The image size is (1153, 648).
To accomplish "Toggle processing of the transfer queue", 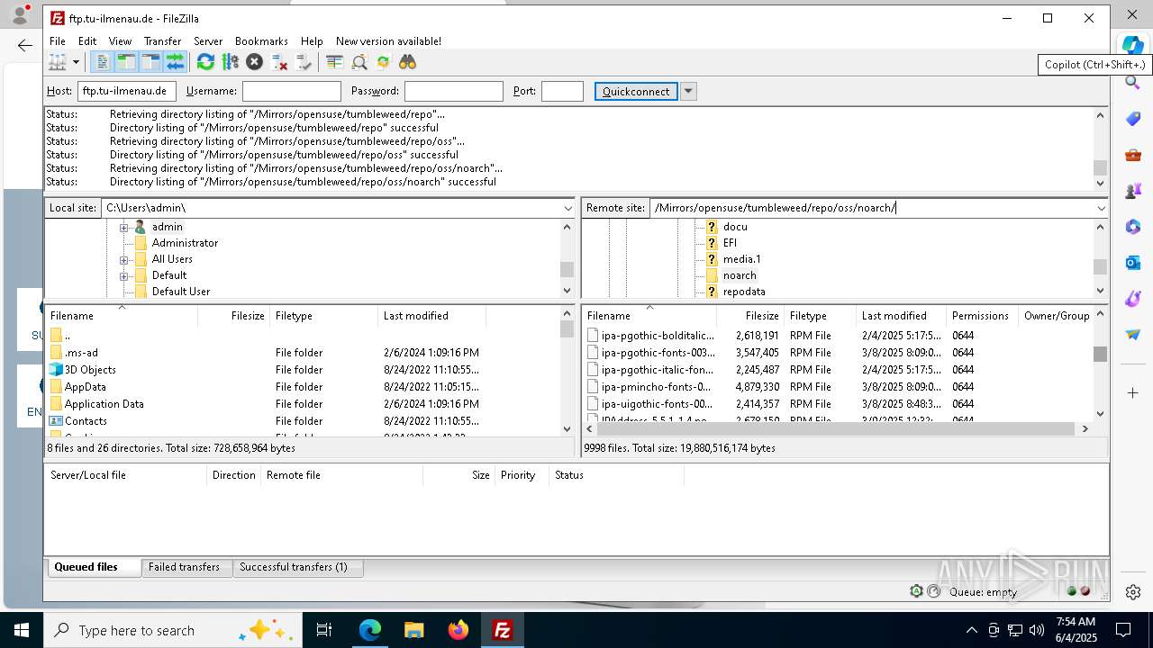I will (230, 62).
